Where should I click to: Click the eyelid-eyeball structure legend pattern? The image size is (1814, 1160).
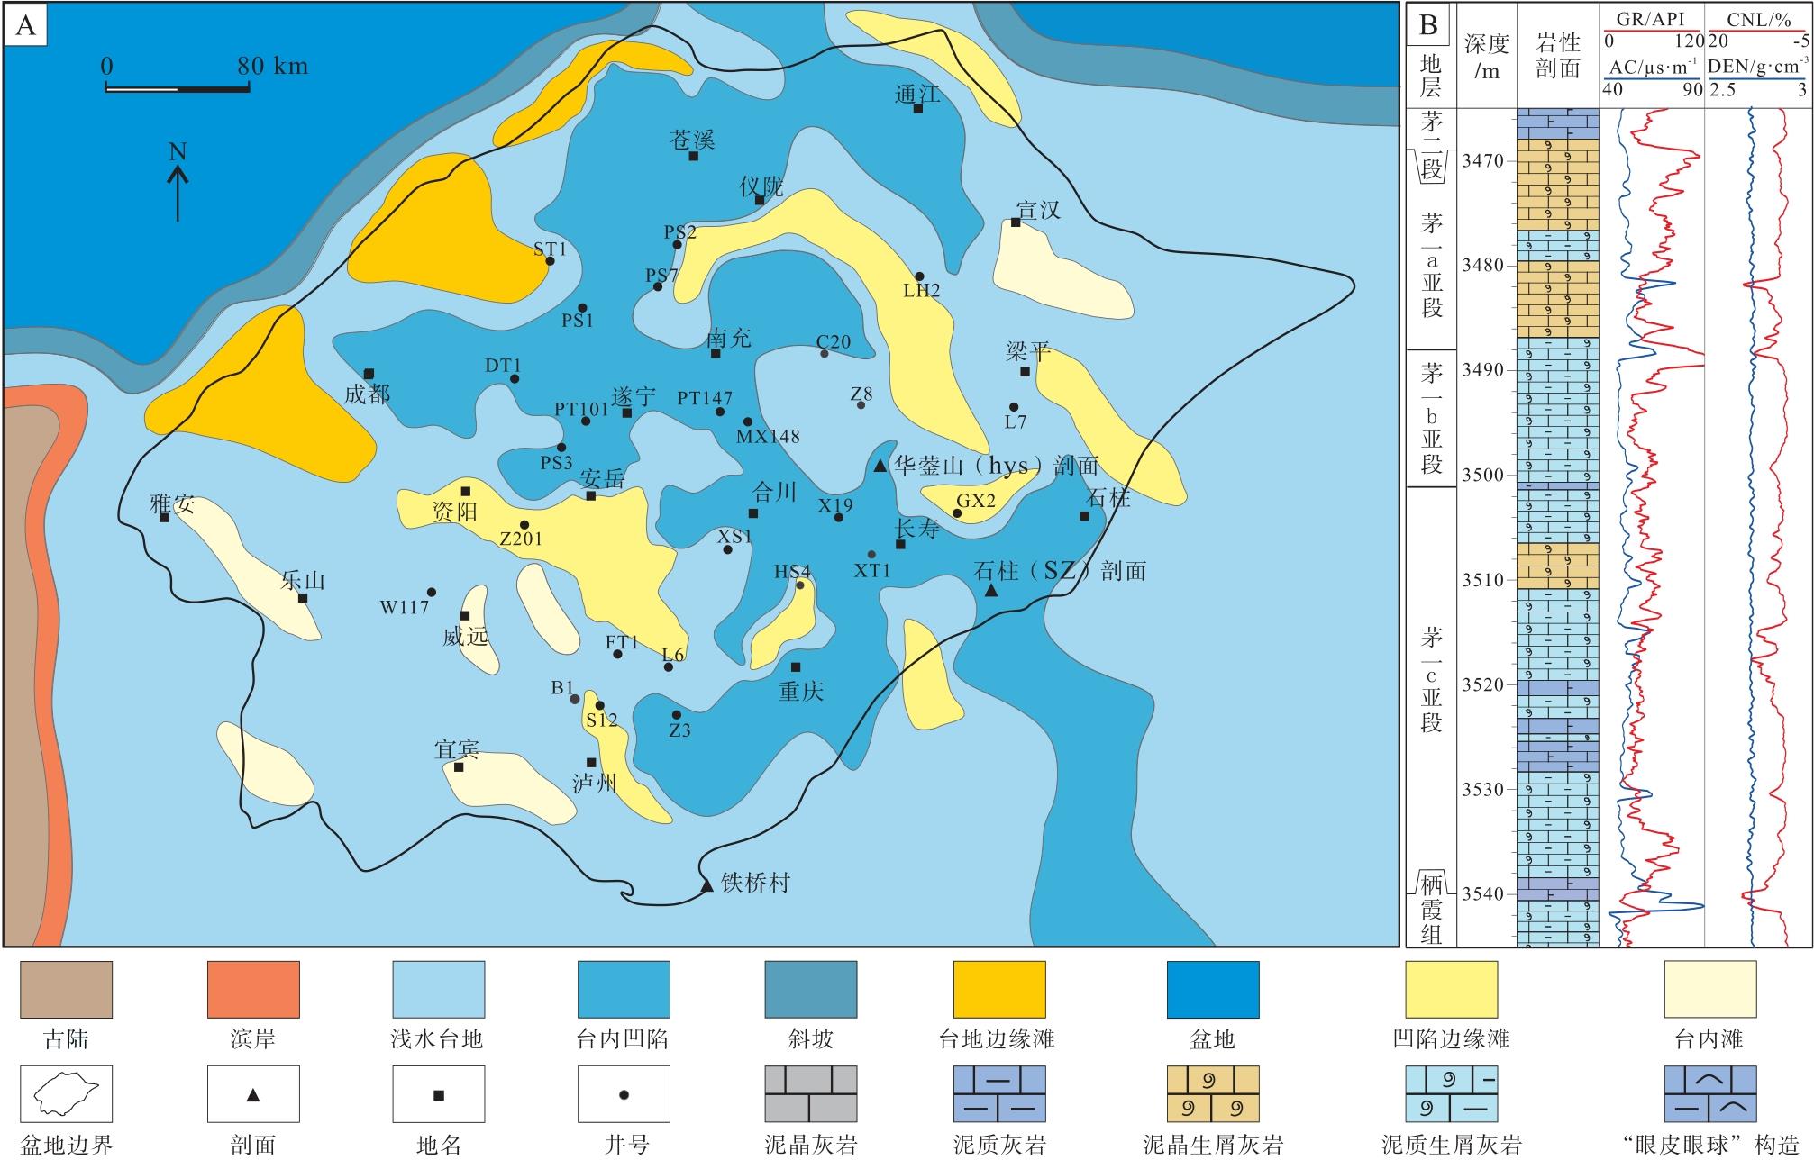click(x=1709, y=1096)
